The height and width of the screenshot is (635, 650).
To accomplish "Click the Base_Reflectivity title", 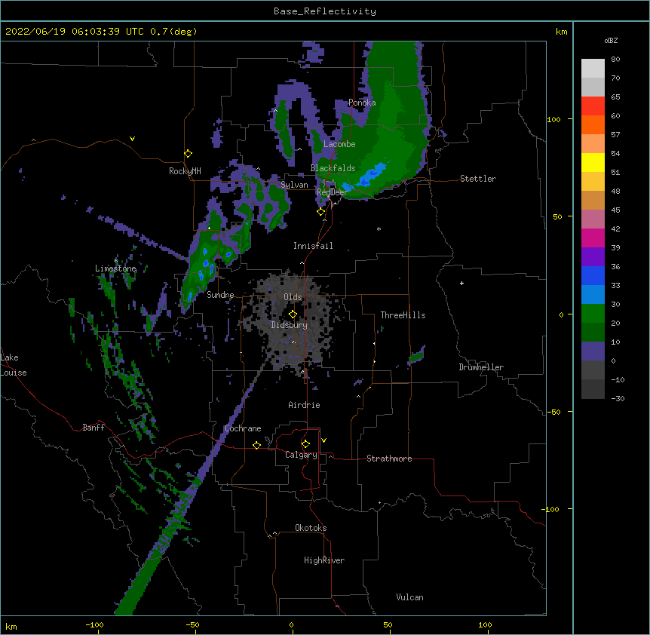I will tap(325, 11).
